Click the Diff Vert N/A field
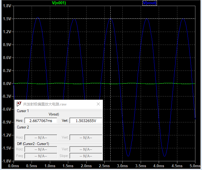This screenshot has height=170, width=202. [x=86, y=149]
